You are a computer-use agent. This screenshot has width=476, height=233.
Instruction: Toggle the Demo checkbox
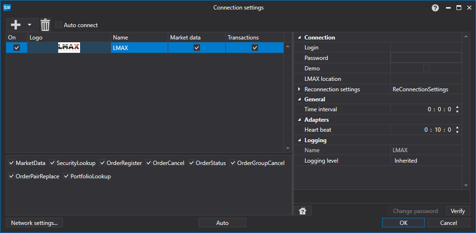coord(426,68)
